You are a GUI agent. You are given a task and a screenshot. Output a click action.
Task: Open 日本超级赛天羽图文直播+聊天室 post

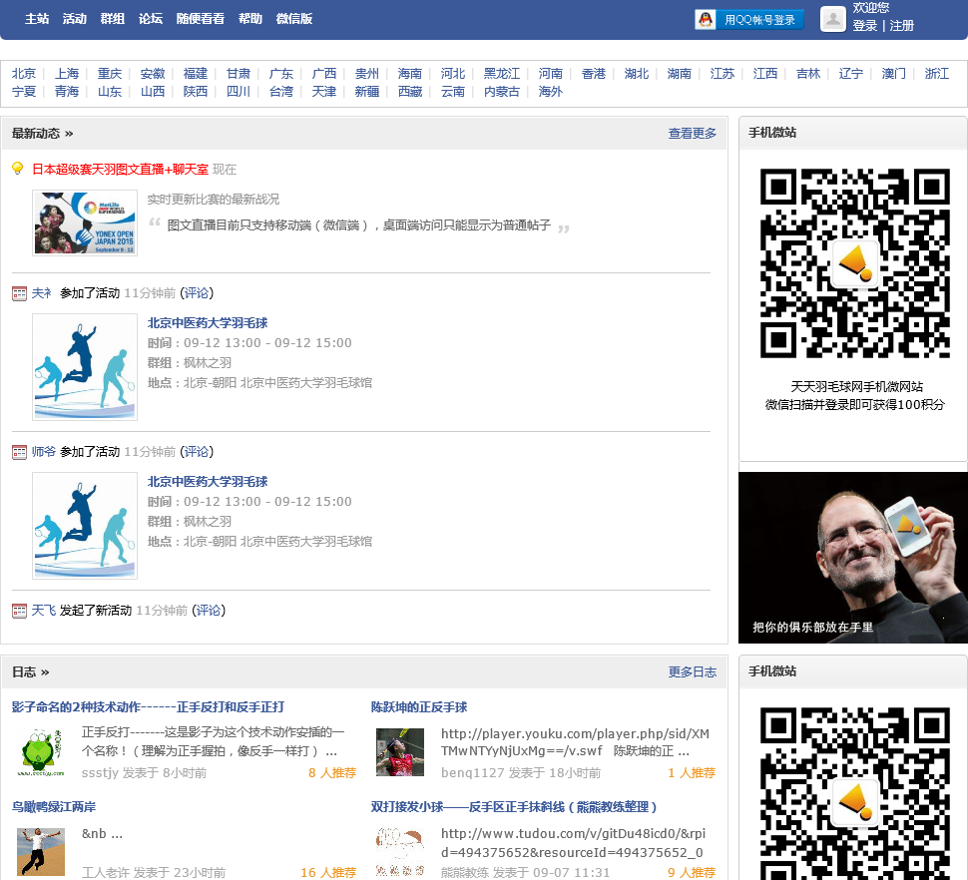click(121, 169)
